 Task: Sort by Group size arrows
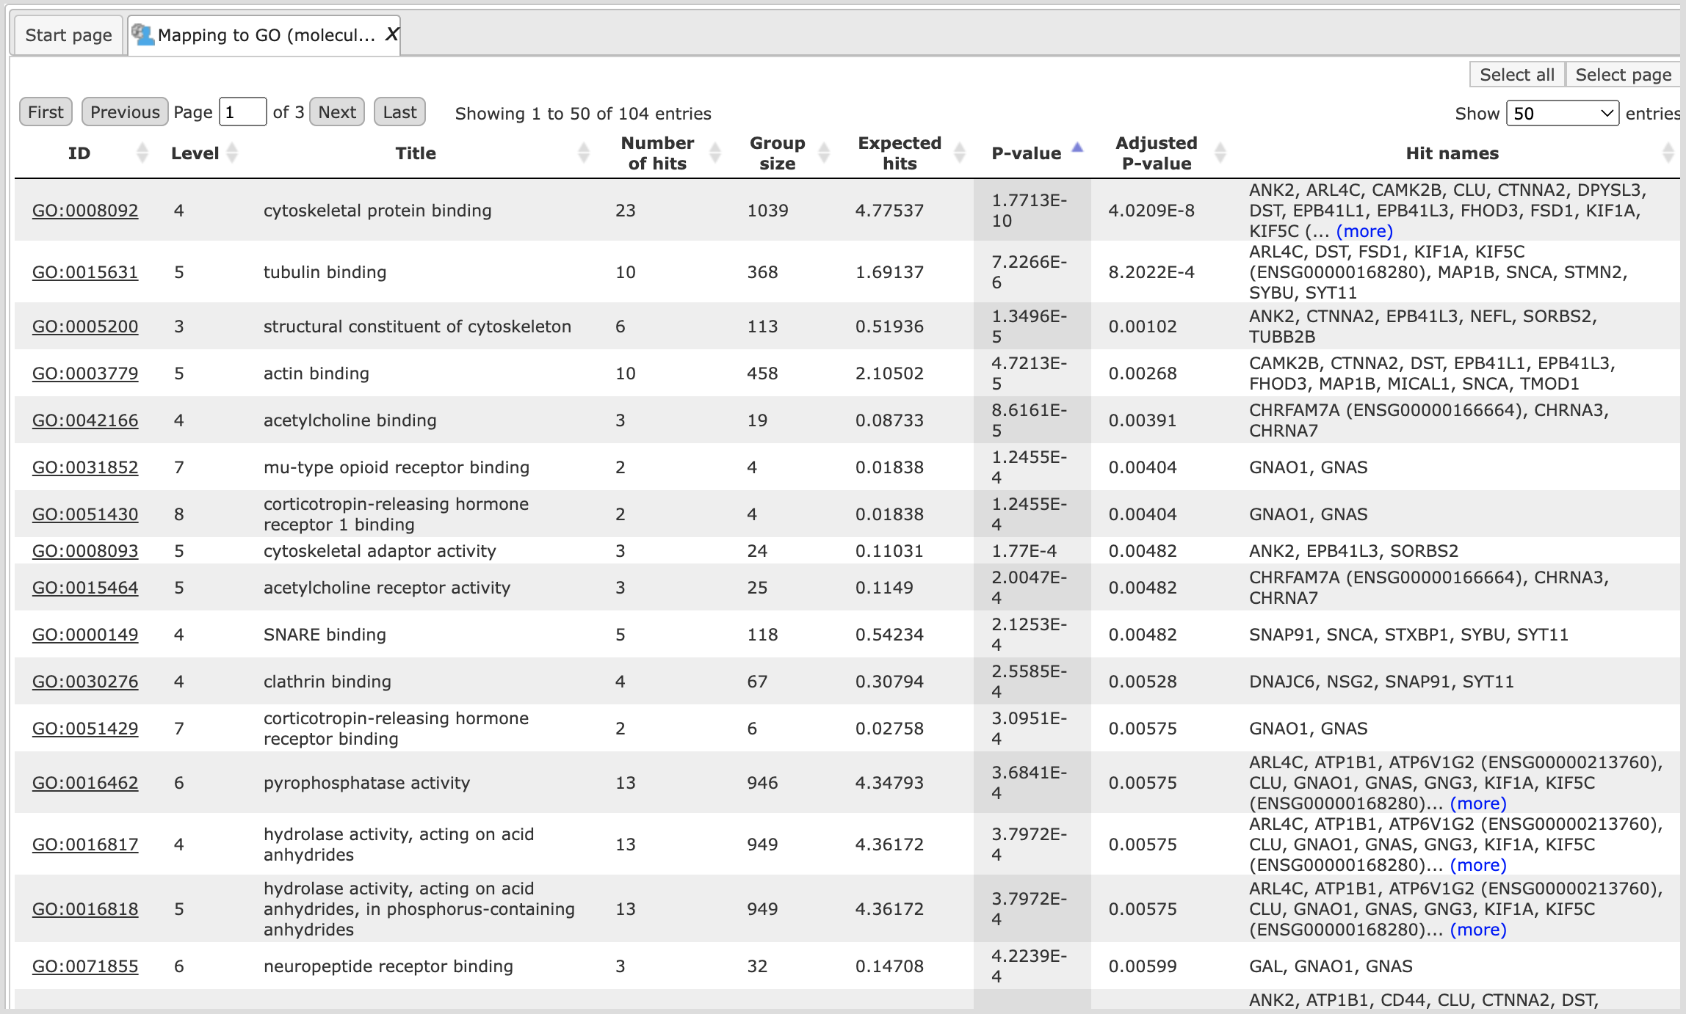pos(824,153)
